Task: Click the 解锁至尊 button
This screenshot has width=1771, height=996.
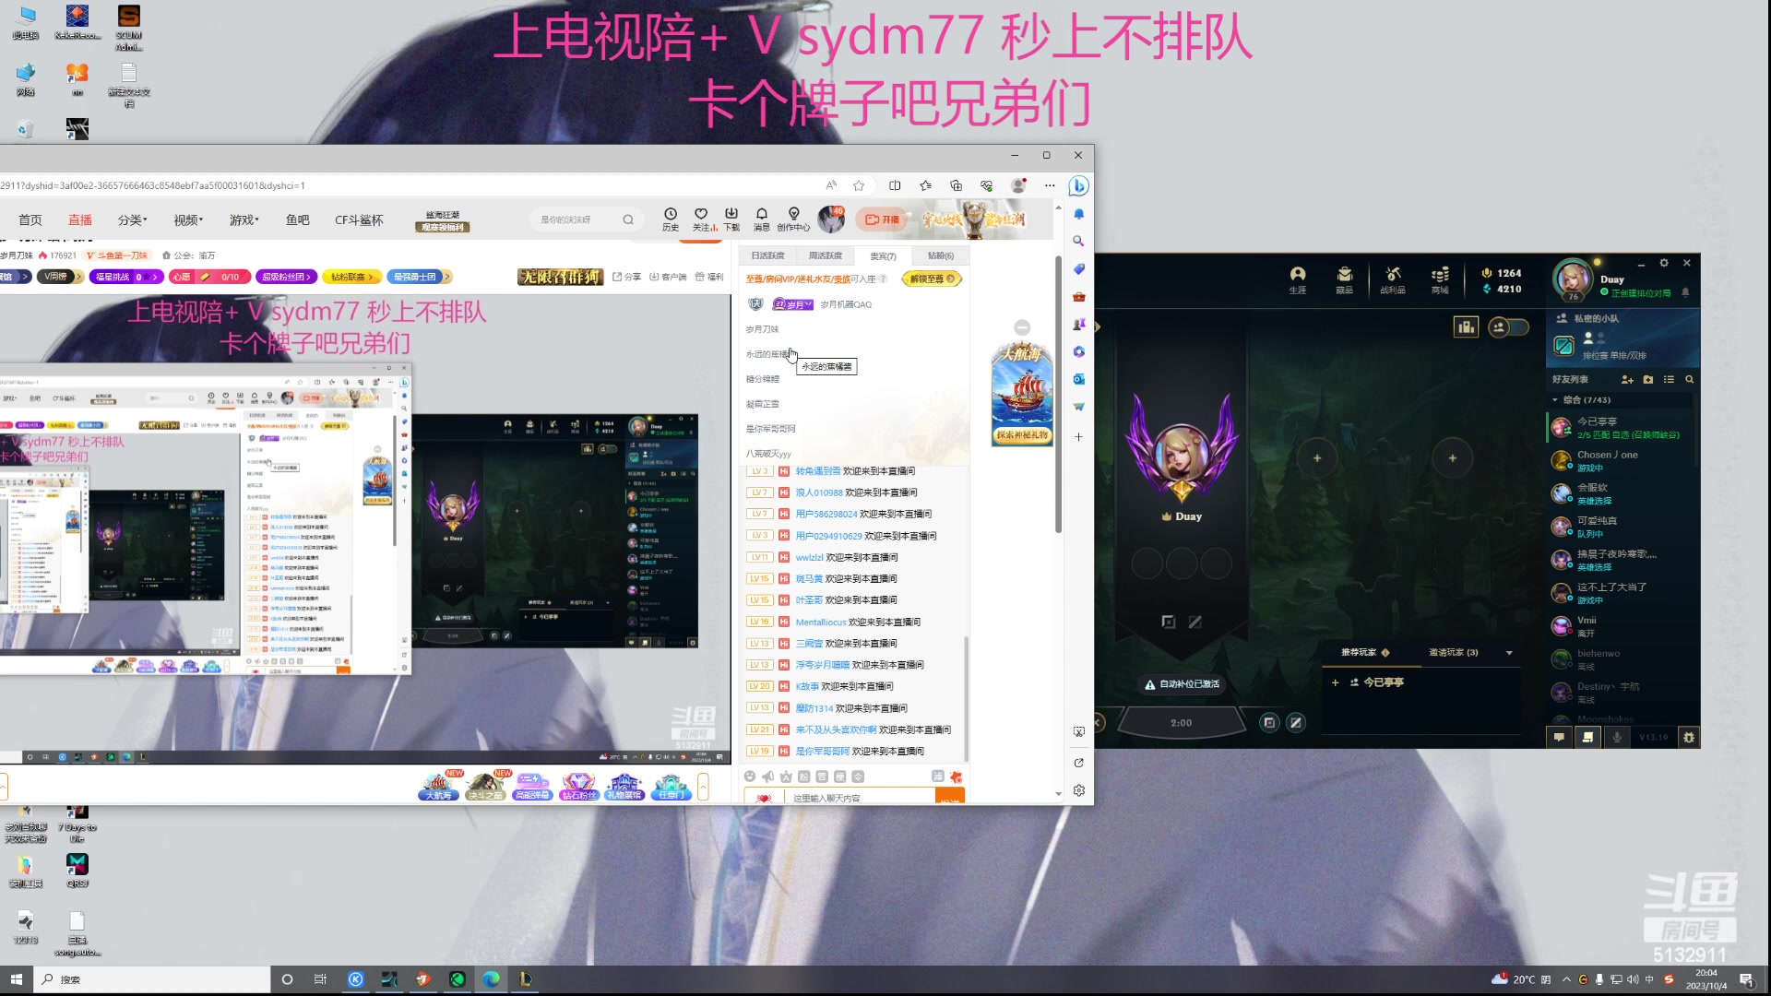Action: pos(932,279)
